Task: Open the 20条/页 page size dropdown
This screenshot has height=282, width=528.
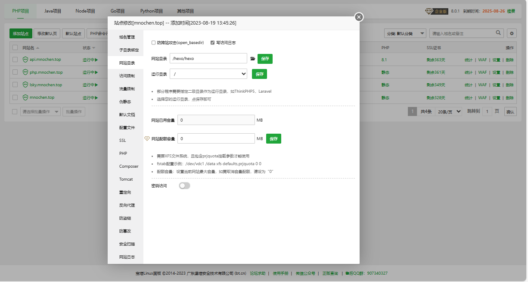Action: 448,111
